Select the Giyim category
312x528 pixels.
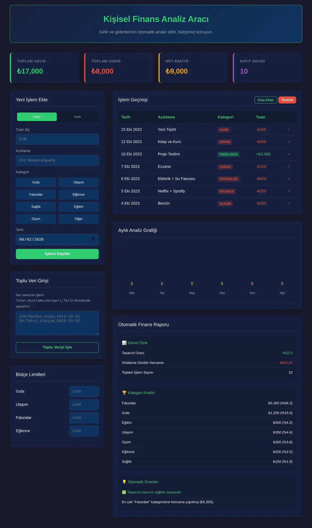coord(36,219)
